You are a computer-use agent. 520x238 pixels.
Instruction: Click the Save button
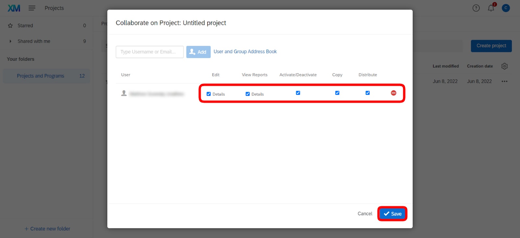(x=392, y=214)
